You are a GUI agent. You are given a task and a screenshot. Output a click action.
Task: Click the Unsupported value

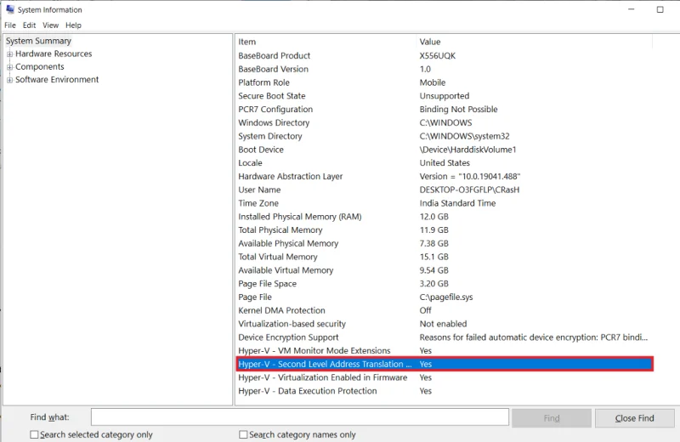tap(445, 96)
